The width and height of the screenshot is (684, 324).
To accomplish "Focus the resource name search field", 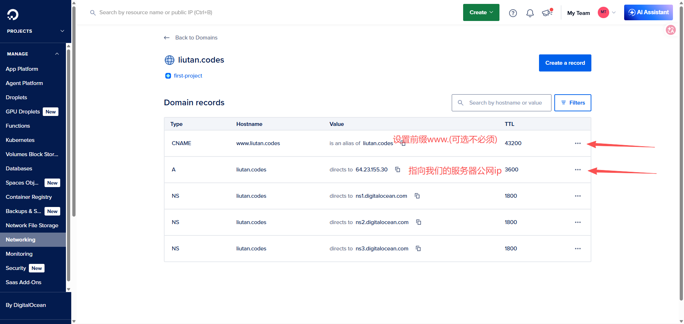I will [156, 12].
